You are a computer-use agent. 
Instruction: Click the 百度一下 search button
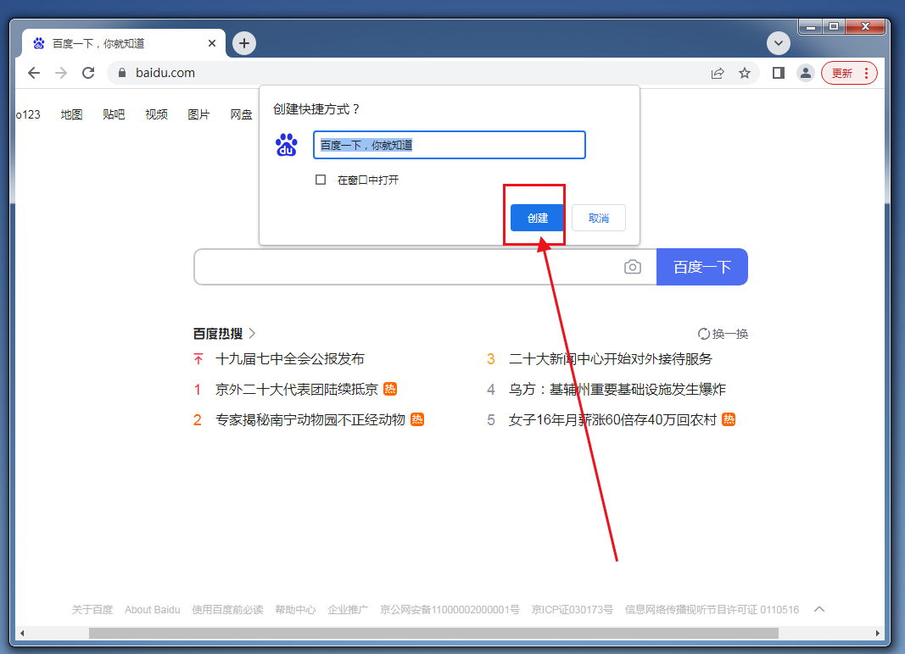point(701,267)
